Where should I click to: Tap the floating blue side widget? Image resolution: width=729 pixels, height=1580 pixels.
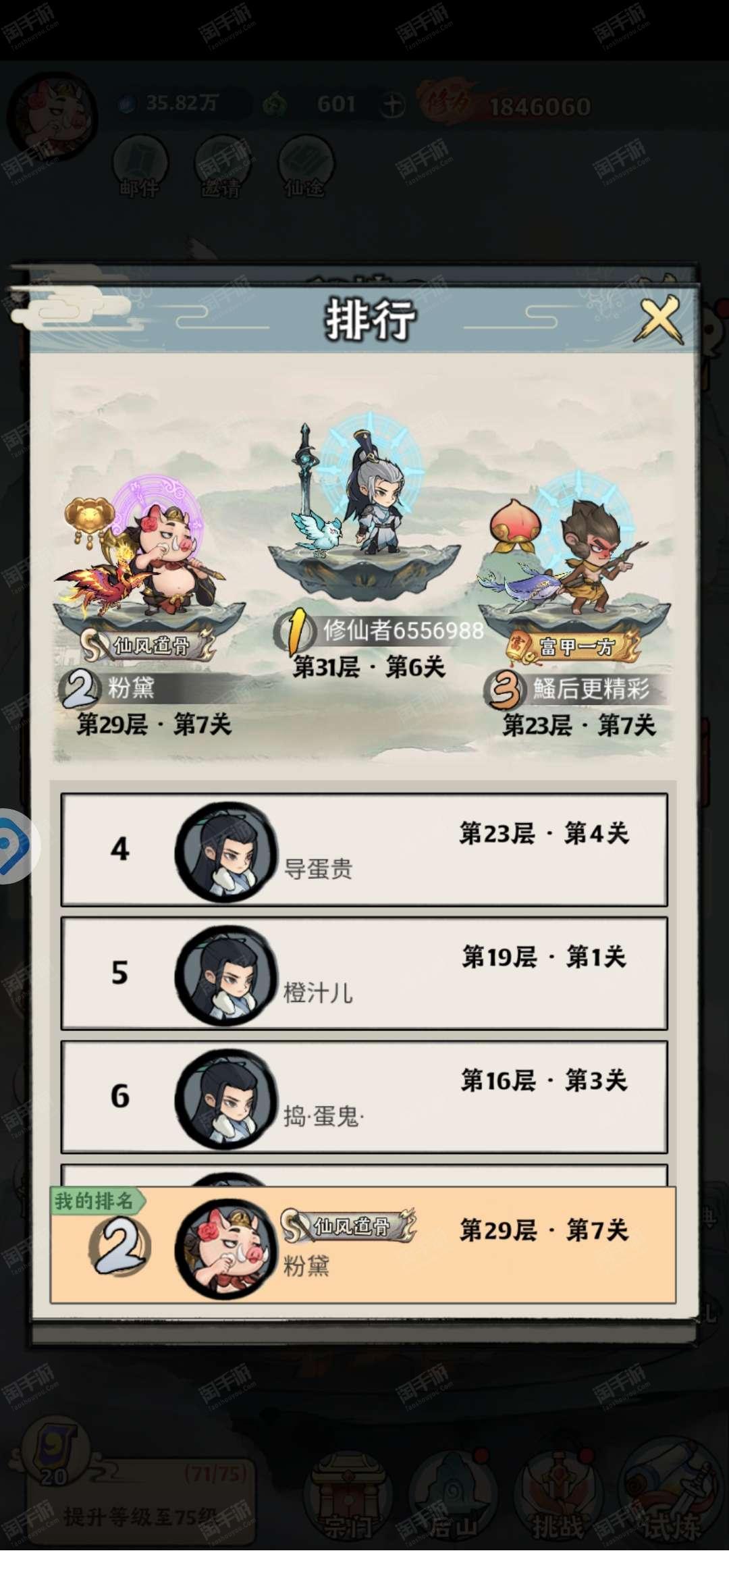coord(17,846)
